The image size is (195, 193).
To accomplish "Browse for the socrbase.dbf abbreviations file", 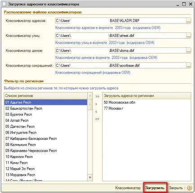I will point(188,66).
